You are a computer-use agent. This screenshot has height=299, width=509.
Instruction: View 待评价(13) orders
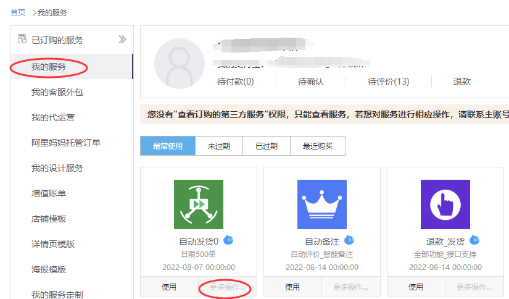point(388,82)
